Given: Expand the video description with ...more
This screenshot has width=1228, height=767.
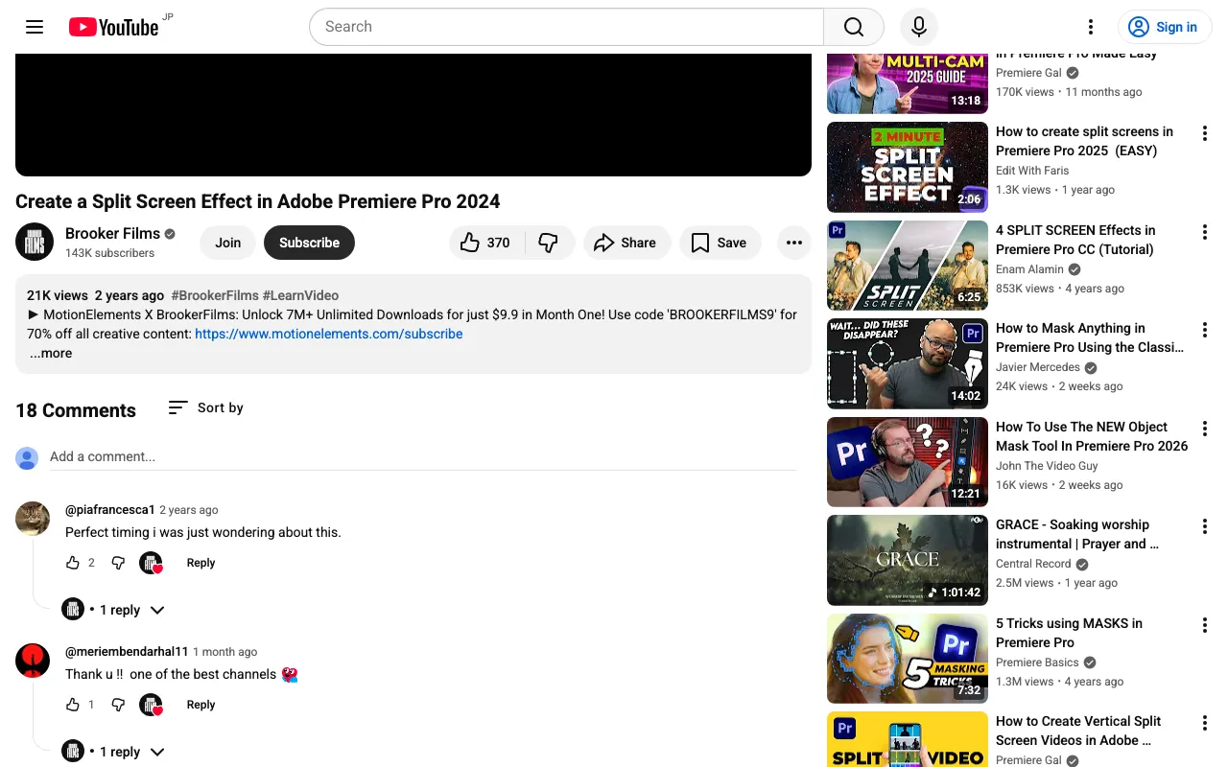Looking at the screenshot, I should point(50,353).
